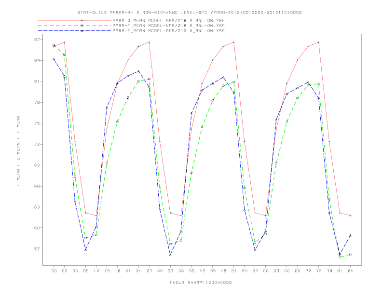Click the blue dashed legend line sample
The width and height of the screenshot is (382, 295).
[75, 31]
